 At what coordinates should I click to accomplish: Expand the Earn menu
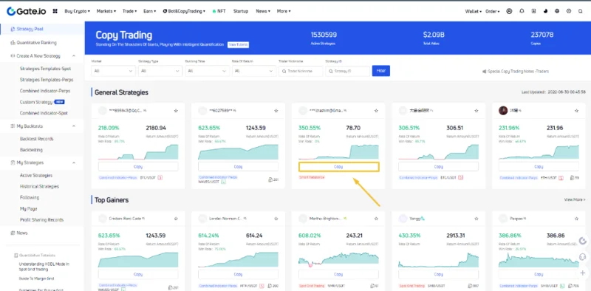(150, 11)
